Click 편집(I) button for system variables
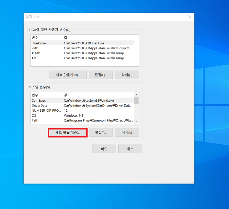Screen dimensions: 229x209 (101, 133)
